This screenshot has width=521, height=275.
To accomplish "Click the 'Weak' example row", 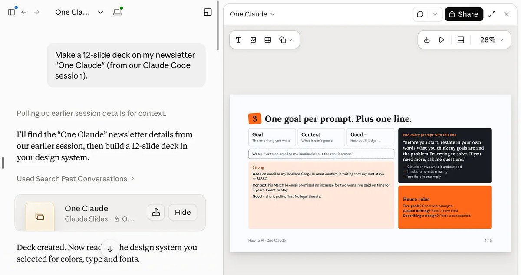I will (321, 154).
